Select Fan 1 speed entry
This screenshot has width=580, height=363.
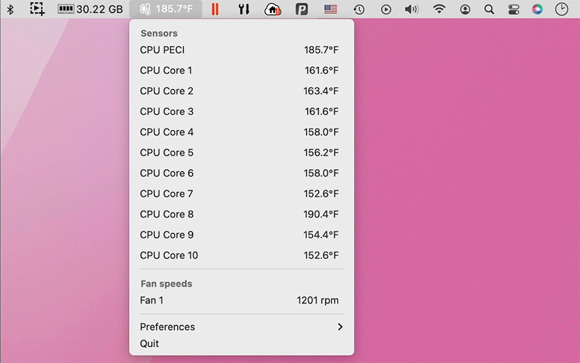click(x=241, y=300)
